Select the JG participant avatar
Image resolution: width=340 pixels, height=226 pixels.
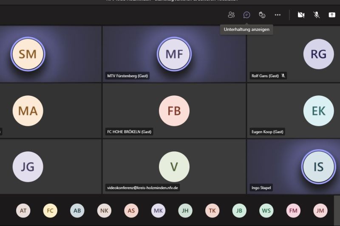[28, 167]
